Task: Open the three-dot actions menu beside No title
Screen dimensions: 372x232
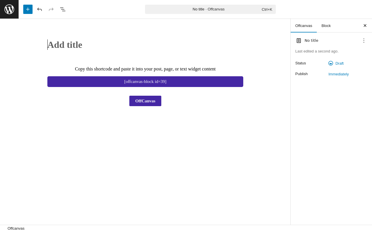Action: (x=364, y=41)
